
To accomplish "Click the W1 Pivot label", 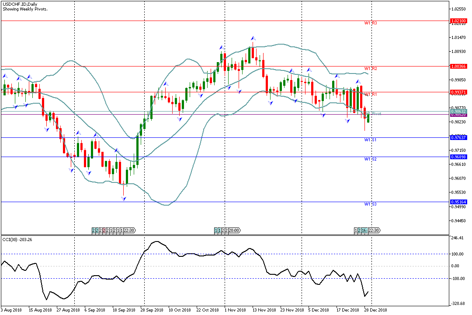I will tap(374, 114).
